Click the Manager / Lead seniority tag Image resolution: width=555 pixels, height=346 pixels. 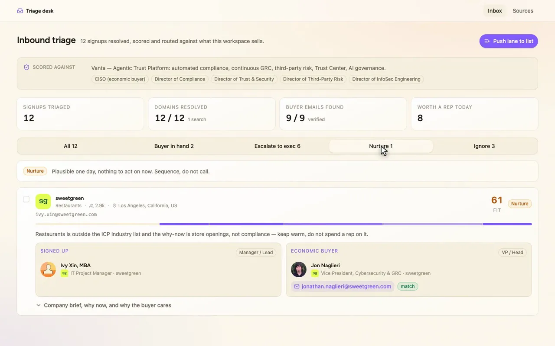[256, 253]
